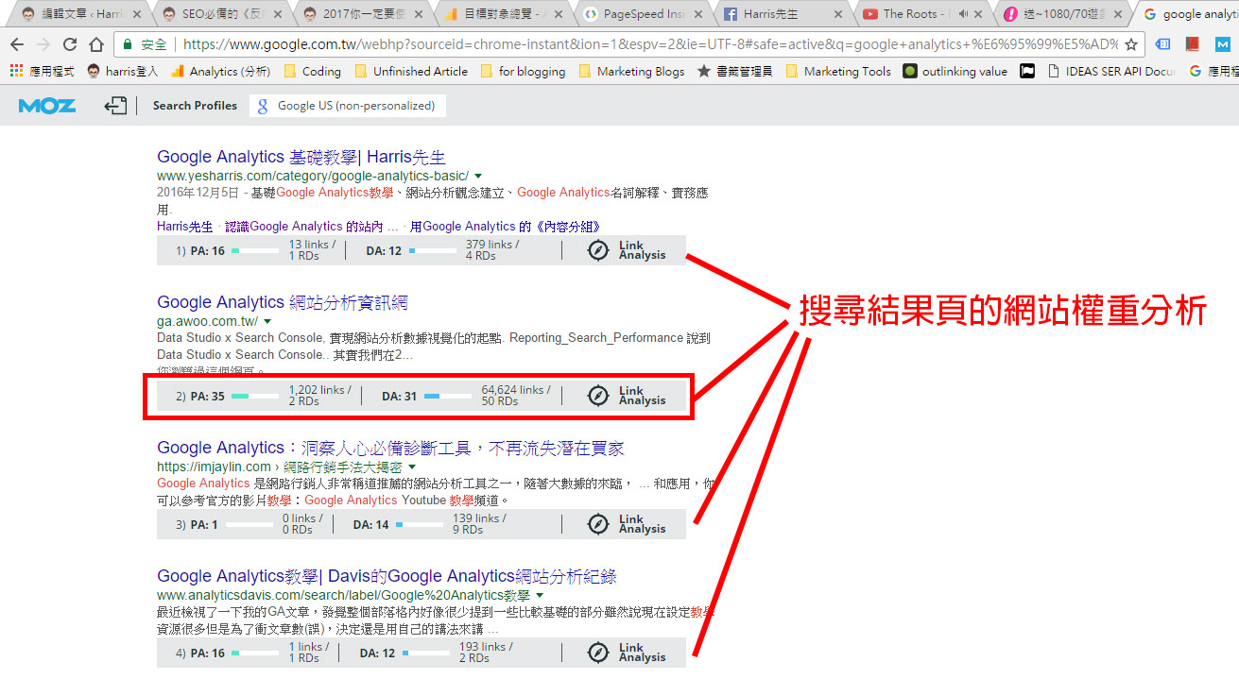Screen dimensions: 1239x679
Task: Open result about 洞察人心必備診斷工具
Action: click(x=390, y=448)
